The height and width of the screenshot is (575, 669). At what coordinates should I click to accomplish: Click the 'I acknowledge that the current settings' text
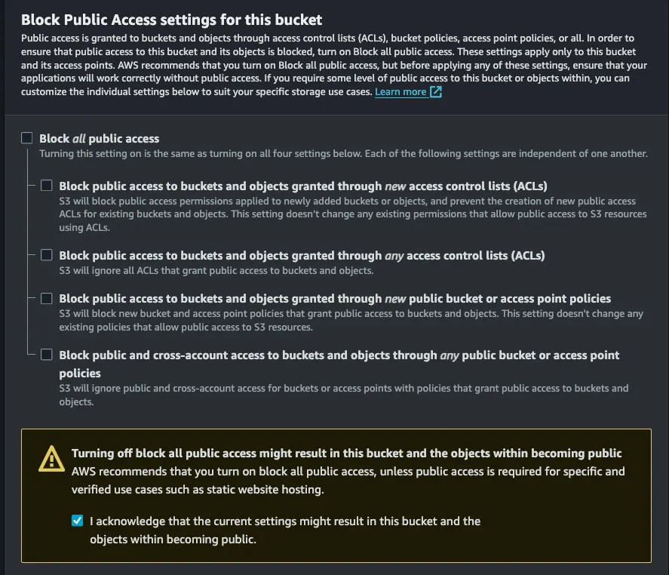(x=284, y=521)
